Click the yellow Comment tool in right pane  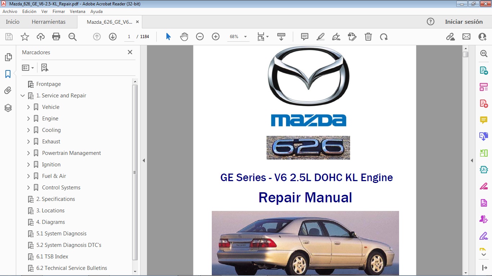point(484,120)
